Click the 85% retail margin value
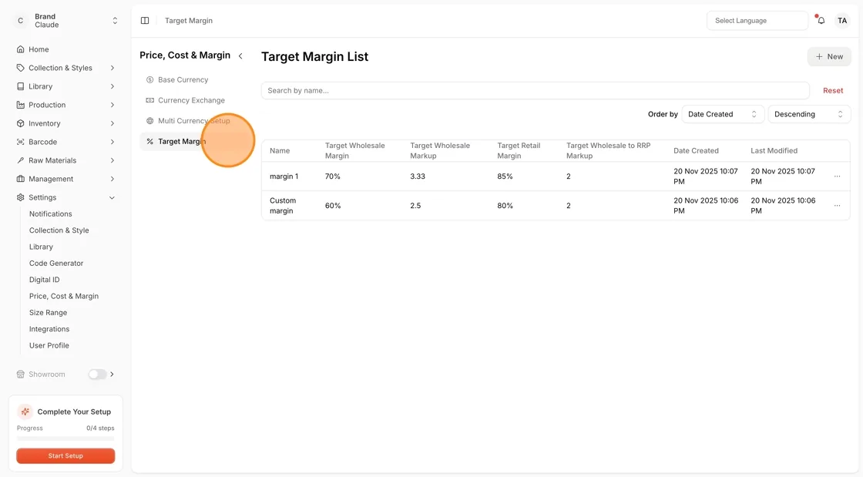The width and height of the screenshot is (863, 477). (505, 176)
